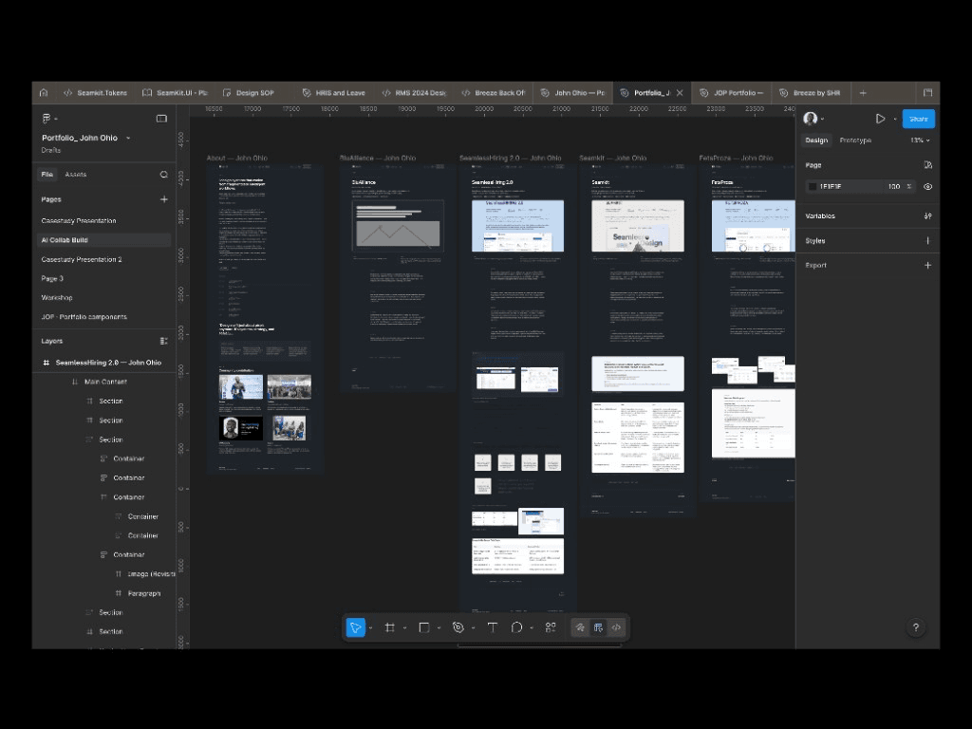
Task: Click the Layers panel options icon
Action: (x=163, y=341)
